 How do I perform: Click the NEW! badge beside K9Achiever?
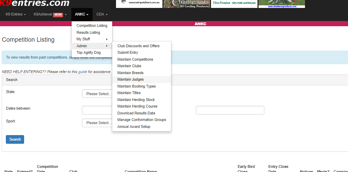click(x=58, y=15)
